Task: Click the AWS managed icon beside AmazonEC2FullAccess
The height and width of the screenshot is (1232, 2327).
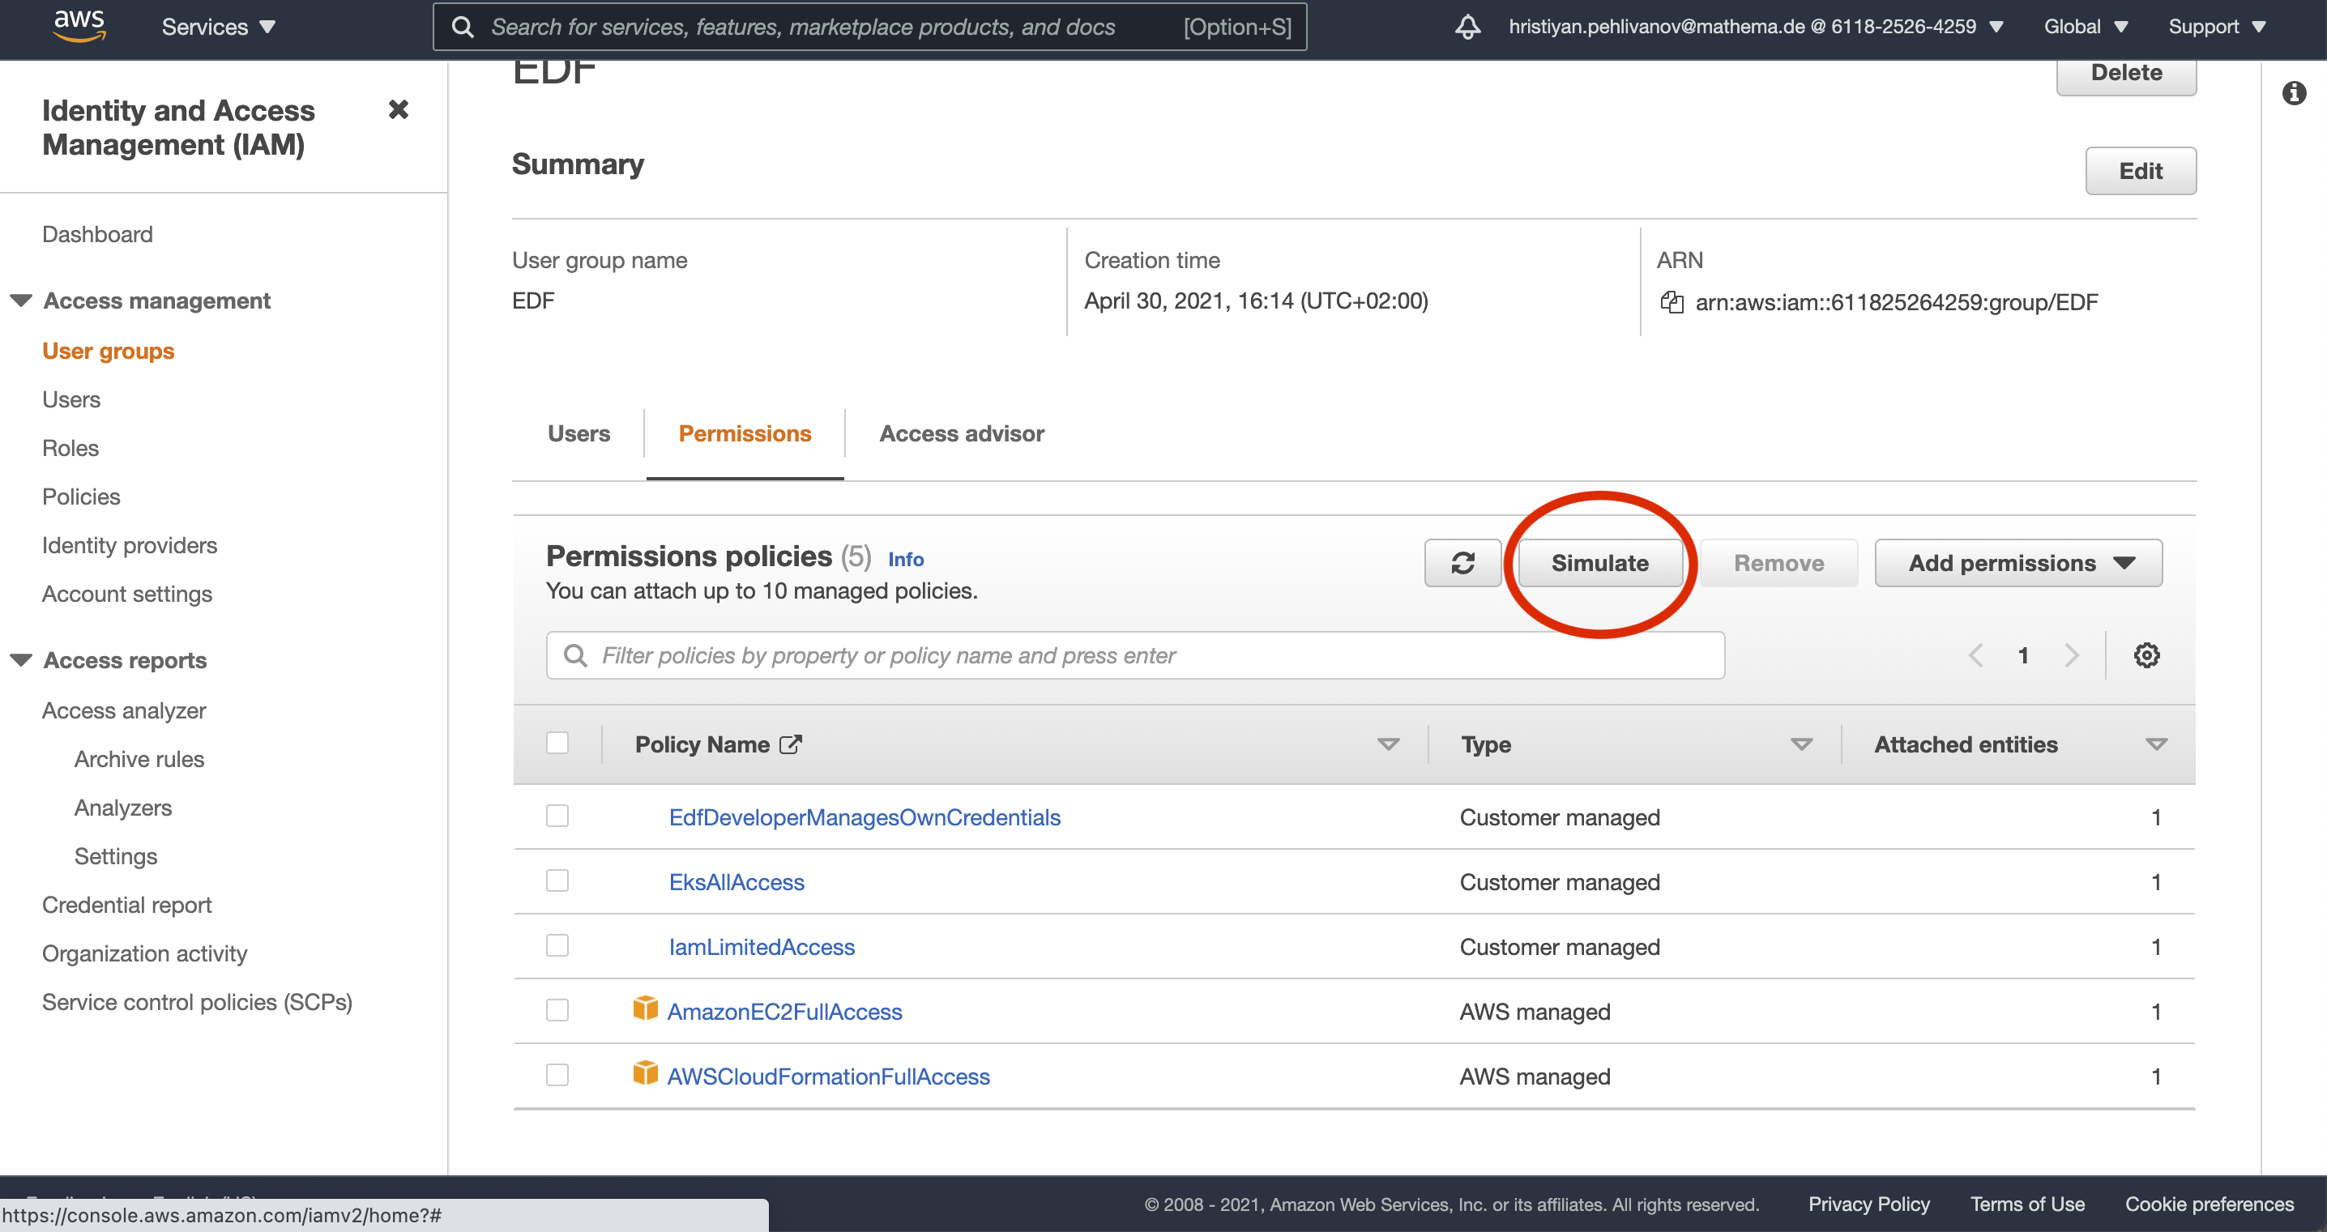Action: 645,1009
